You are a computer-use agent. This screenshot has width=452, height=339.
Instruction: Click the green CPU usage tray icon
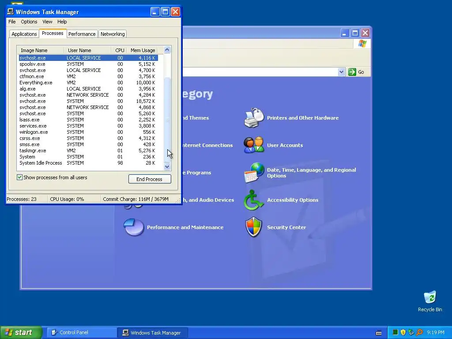click(x=395, y=332)
